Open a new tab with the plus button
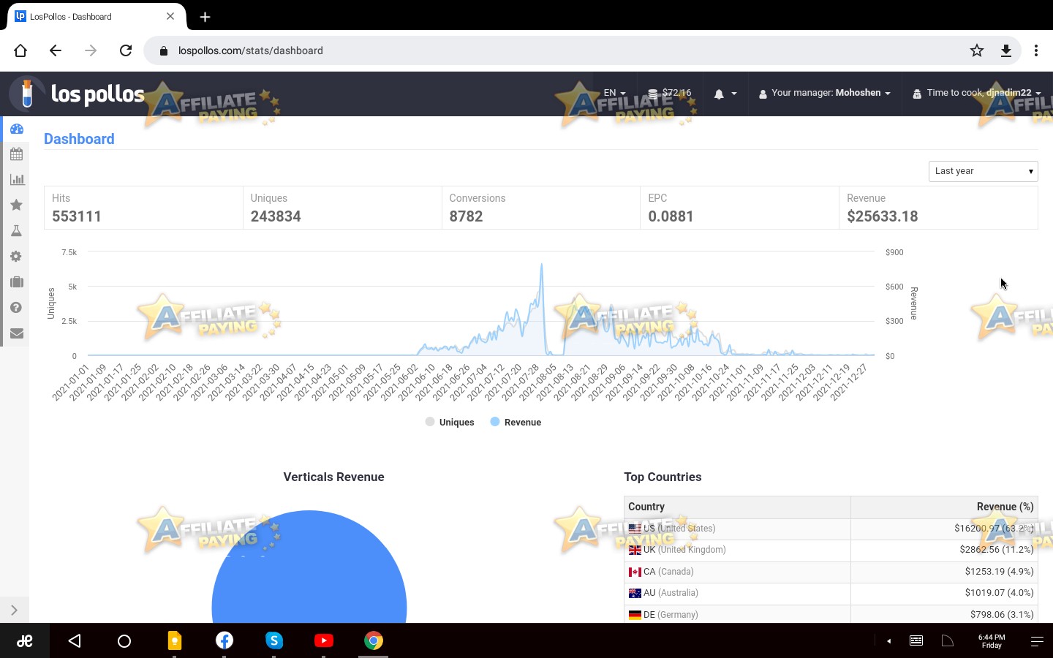This screenshot has width=1053, height=658. (205, 17)
